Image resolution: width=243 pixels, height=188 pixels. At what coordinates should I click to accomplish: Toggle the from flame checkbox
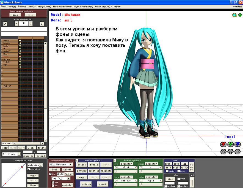(166, 186)
